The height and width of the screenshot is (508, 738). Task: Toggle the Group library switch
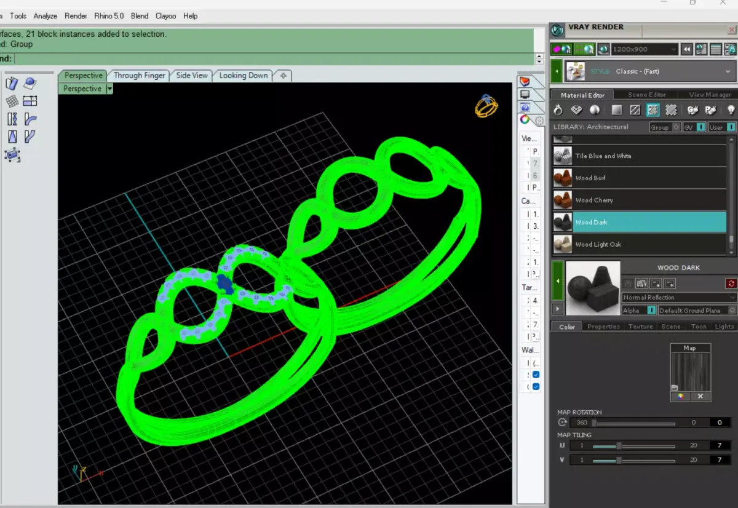pyautogui.click(x=676, y=127)
